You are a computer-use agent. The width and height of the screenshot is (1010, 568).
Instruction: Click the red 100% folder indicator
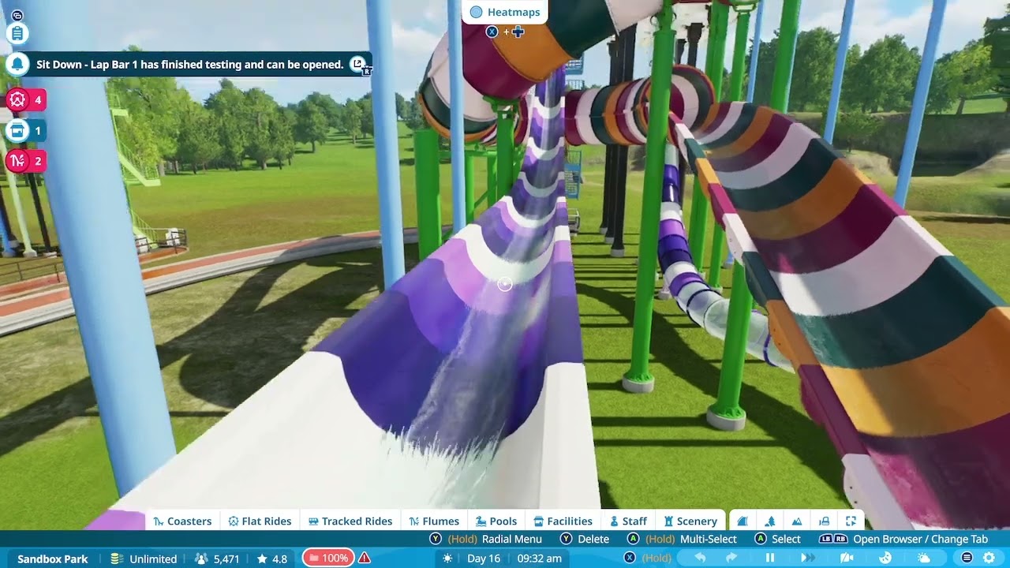click(328, 558)
